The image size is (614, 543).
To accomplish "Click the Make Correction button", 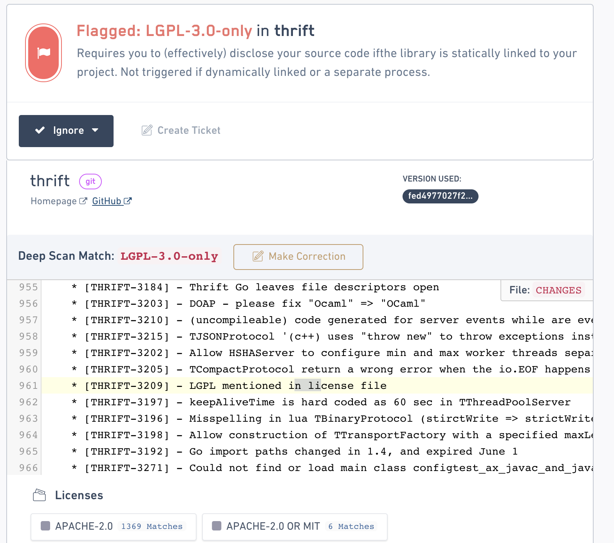I will click(298, 257).
